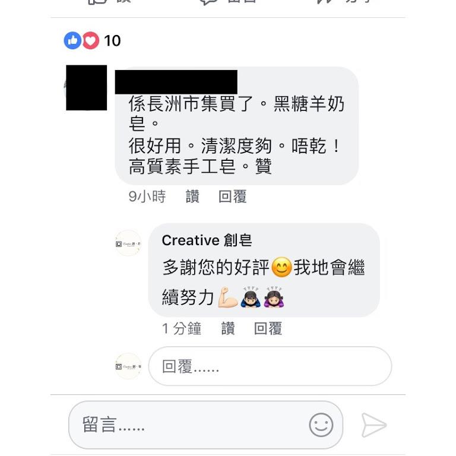Like Creative 創皂's reply with 讚
This screenshot has height=456, width=456.
point(228,328)
